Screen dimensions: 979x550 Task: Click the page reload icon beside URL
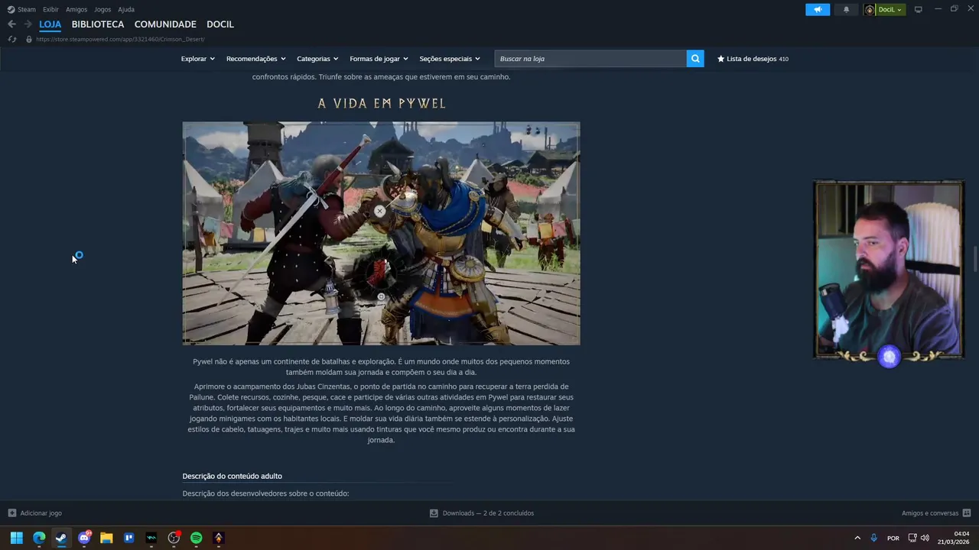[x=11, y=39]
